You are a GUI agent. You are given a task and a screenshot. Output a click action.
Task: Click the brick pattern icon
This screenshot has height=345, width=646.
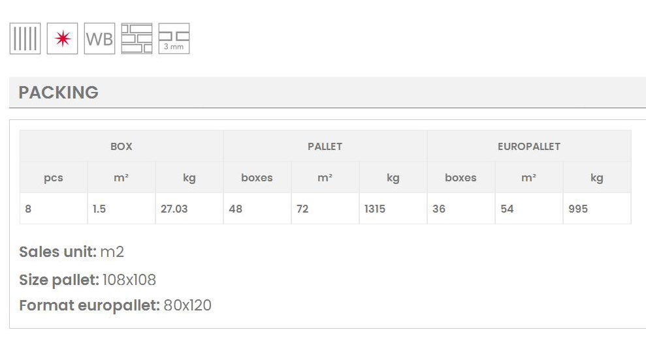click(x=137, y=39)
